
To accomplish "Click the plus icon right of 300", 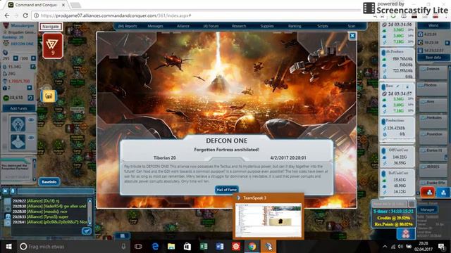I will pos(33,58).
